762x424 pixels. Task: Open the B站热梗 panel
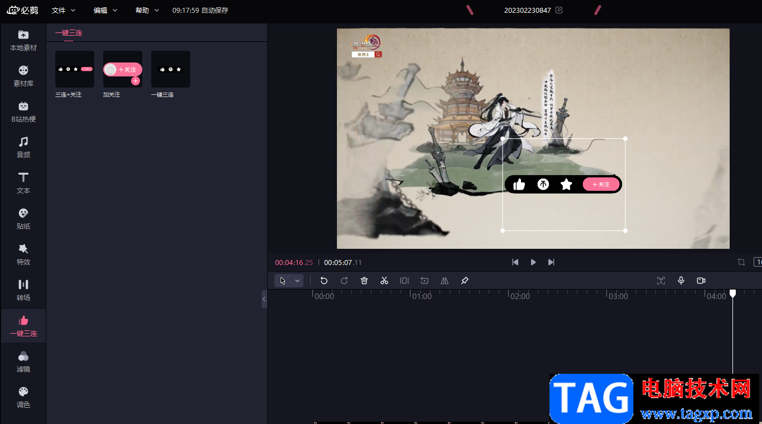(23, 112)
